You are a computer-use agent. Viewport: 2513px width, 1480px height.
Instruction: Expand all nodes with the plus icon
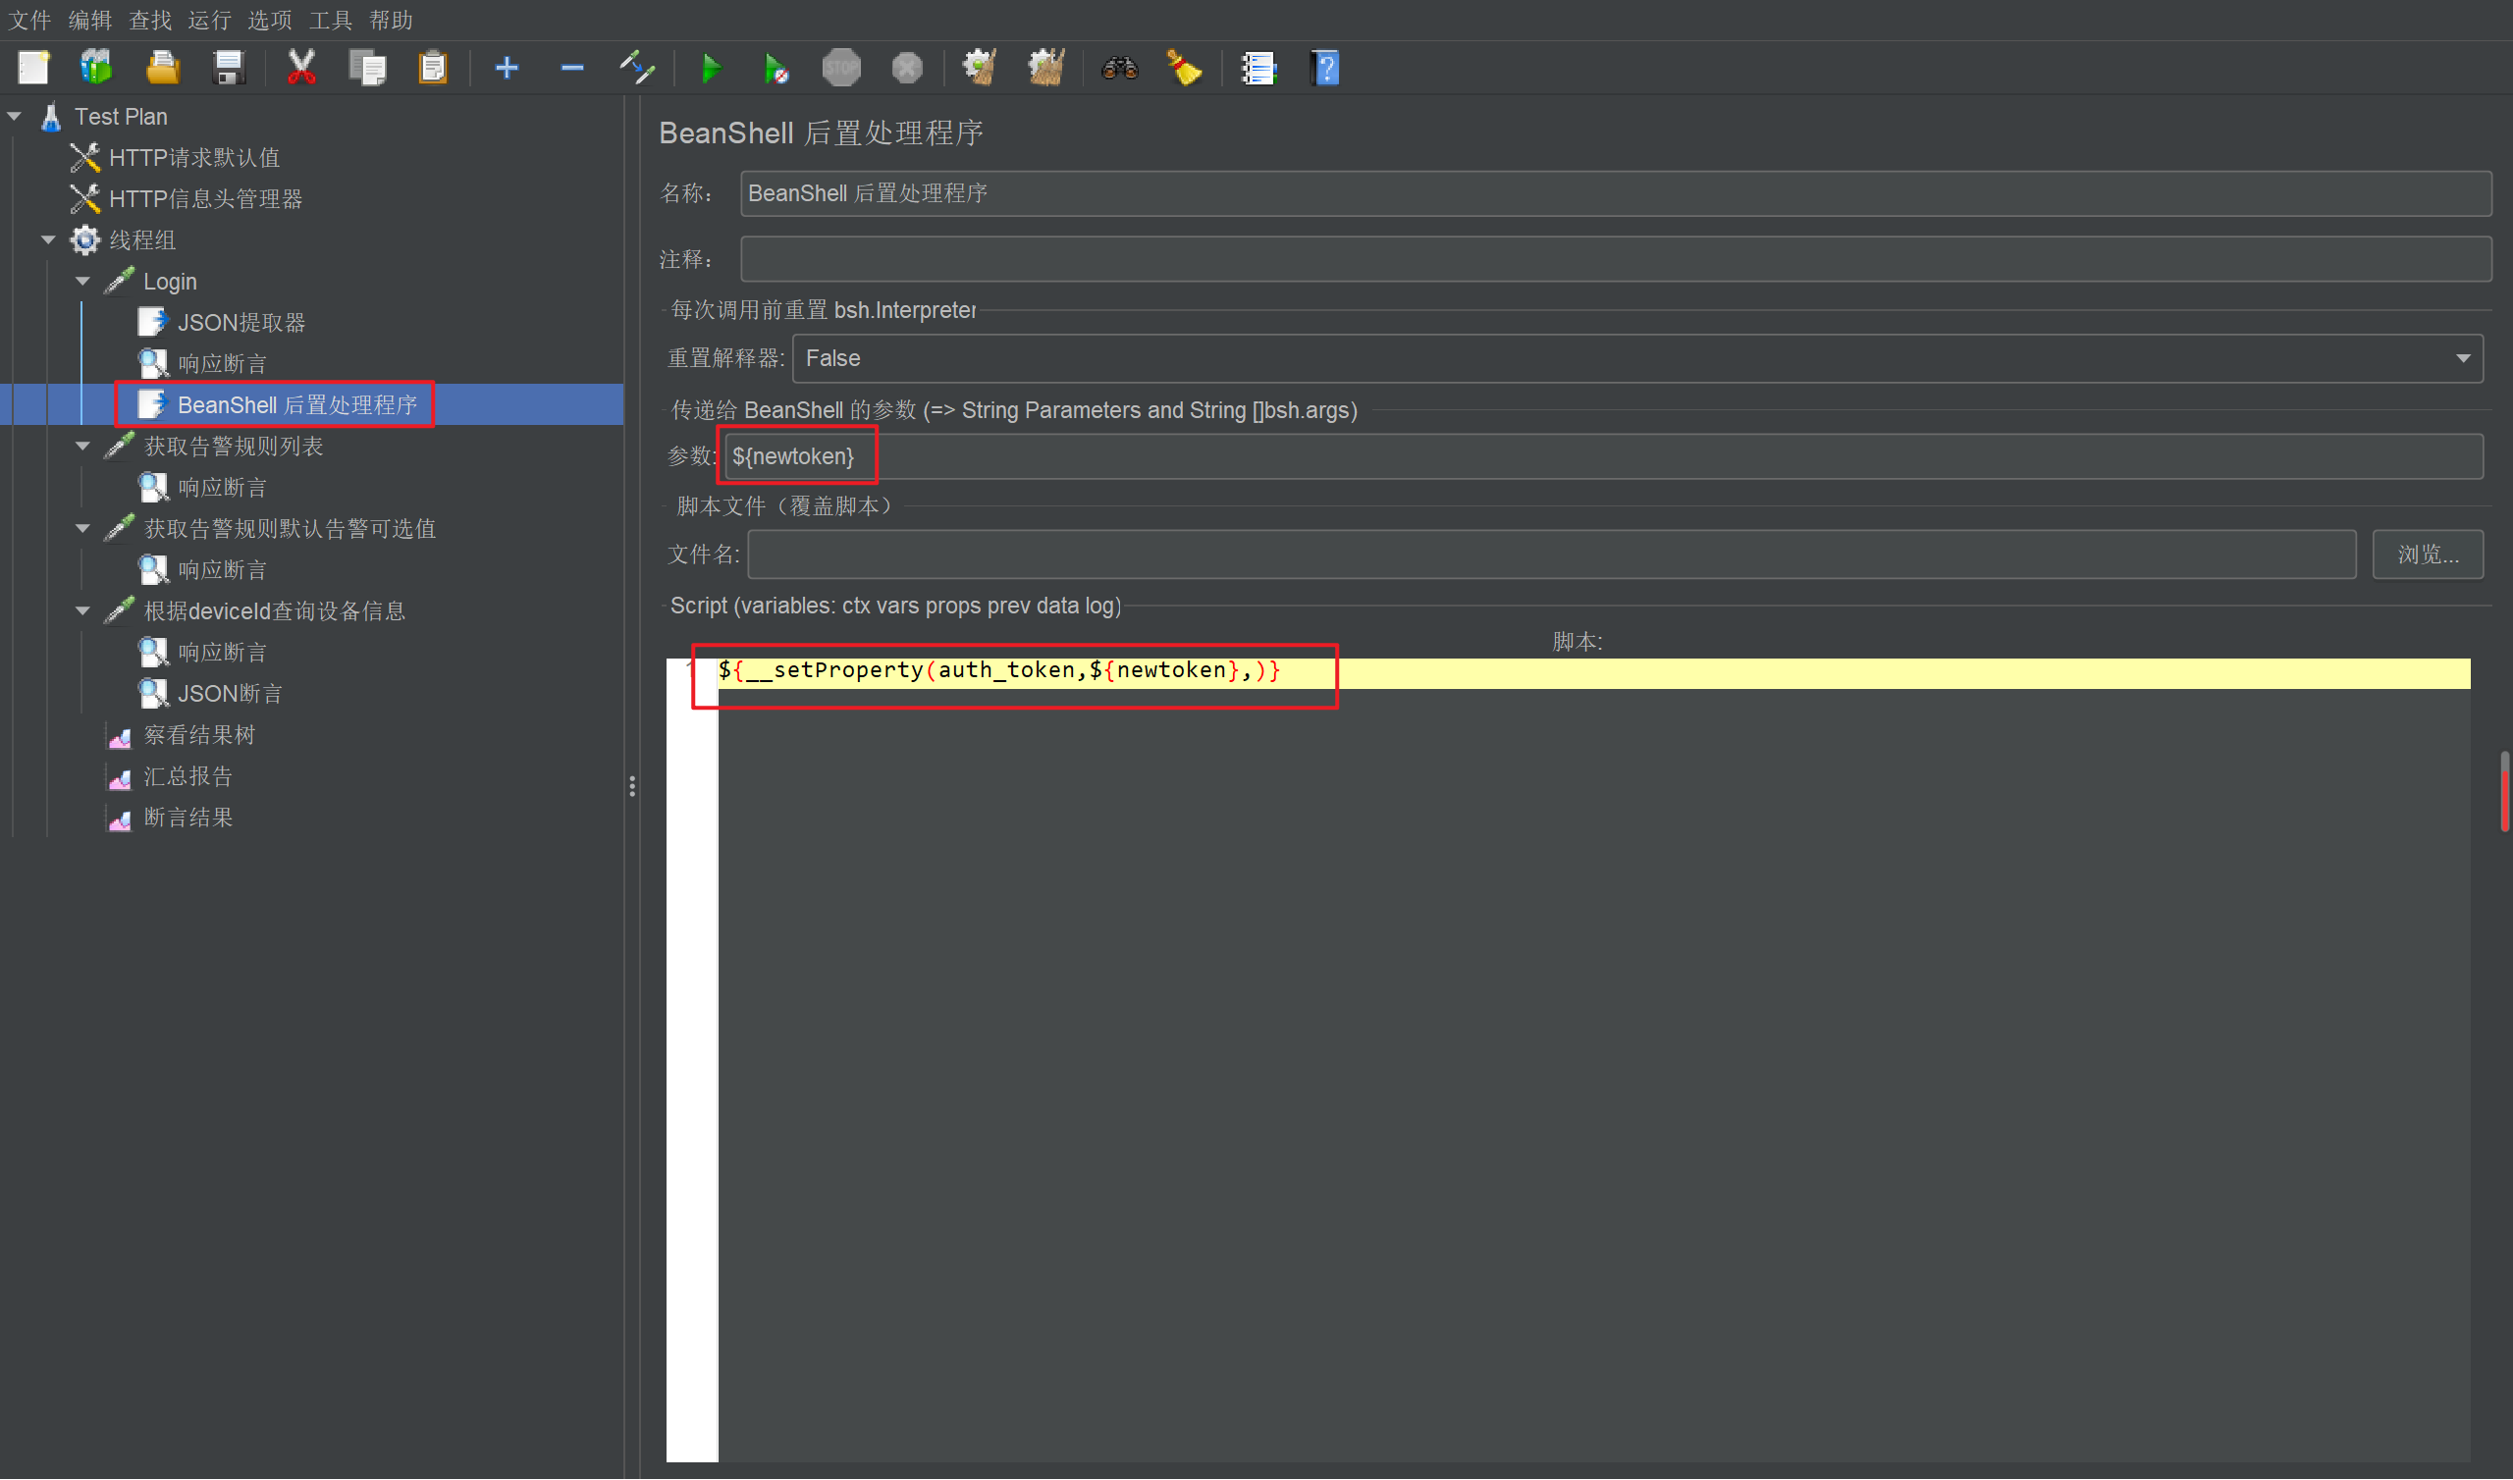coord(507,68)
